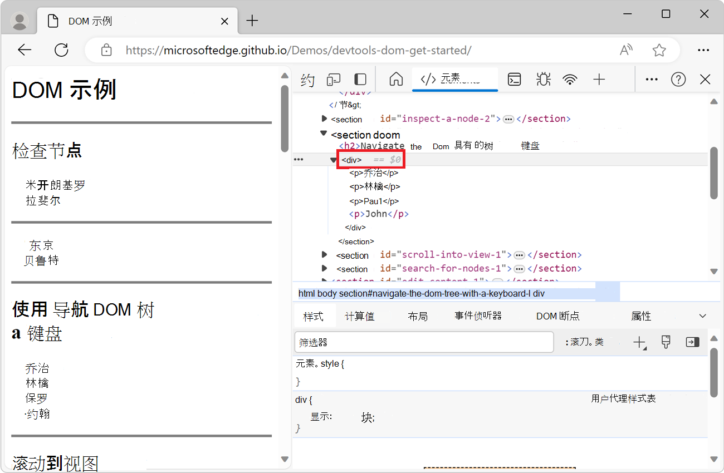
Task: Open the Console tool icon
Action: coord(515,80)
